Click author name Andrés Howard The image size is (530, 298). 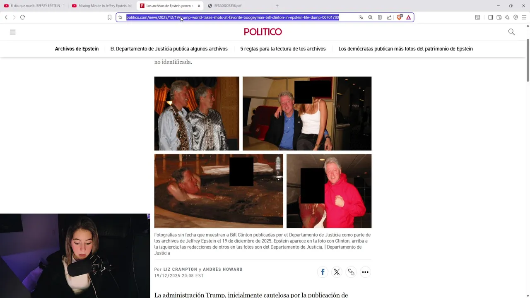click(x=223, y=269)
